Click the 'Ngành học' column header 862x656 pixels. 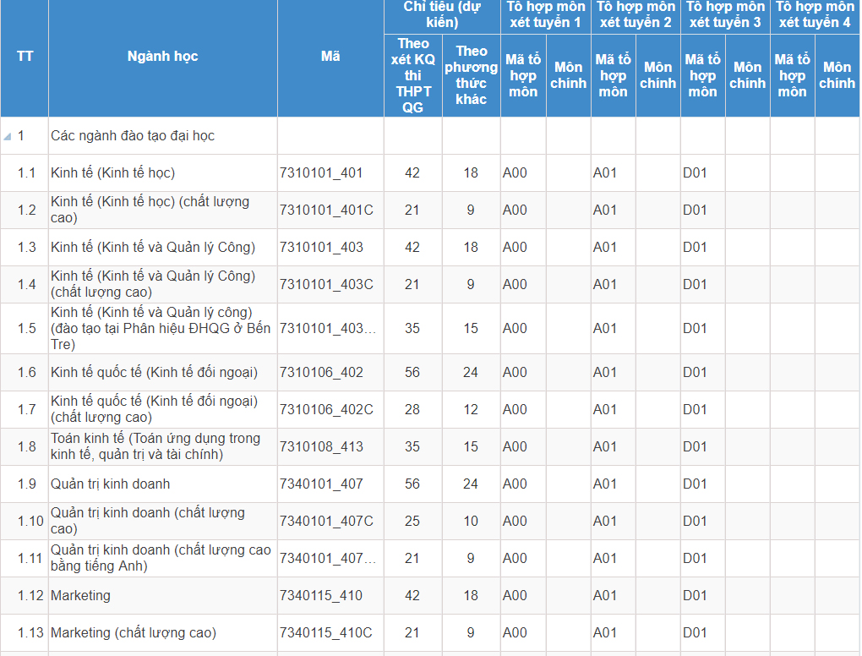162,57
